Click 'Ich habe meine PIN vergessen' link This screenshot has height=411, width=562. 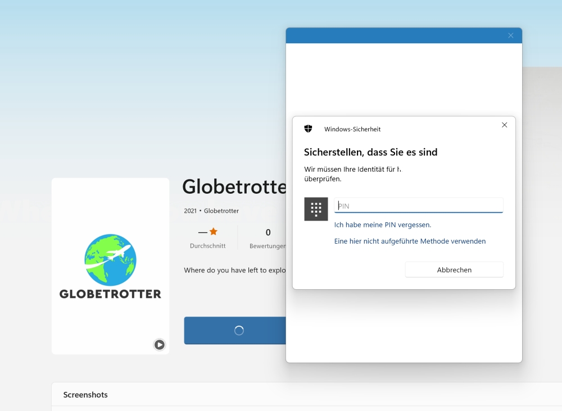pyautogui.click(x=382, y=225)
